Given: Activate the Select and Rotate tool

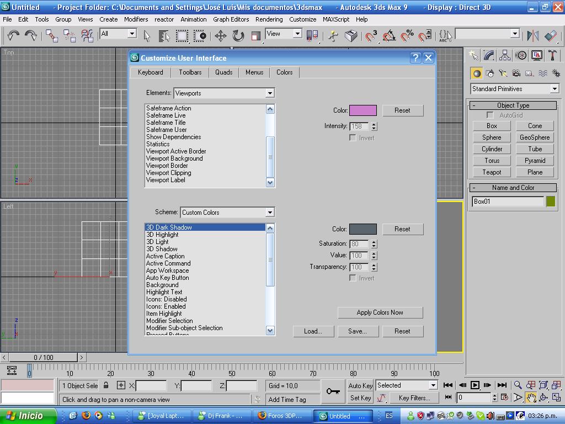Looking at the screenshot, I should [x=238, y=36].
